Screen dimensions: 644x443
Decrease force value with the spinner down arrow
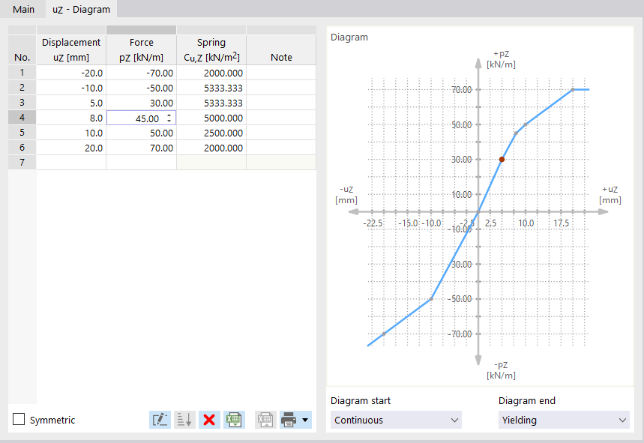[x=169, y=121]
